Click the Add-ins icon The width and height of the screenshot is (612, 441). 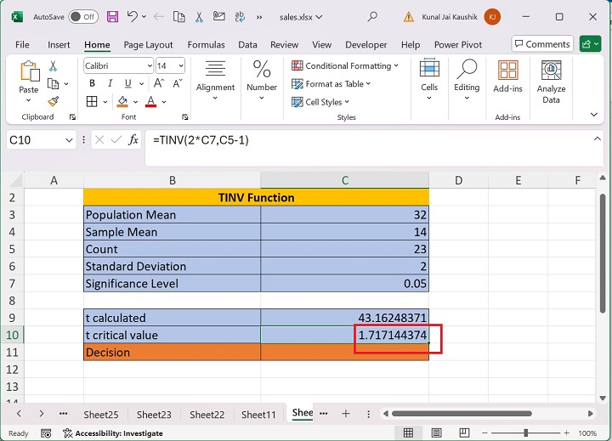click(x=507, y=76)
